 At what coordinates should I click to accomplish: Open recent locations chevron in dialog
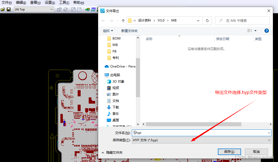click(118, 21)
